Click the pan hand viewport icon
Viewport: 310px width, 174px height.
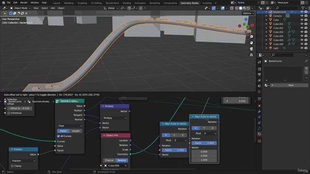pyautogui.click(x=251, y=43)
